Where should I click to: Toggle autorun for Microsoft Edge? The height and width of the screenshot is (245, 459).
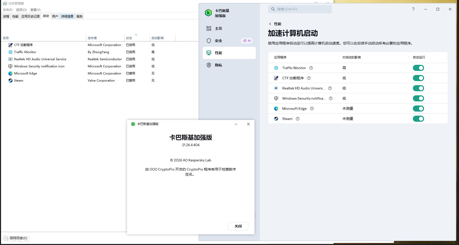click(418, 109)
